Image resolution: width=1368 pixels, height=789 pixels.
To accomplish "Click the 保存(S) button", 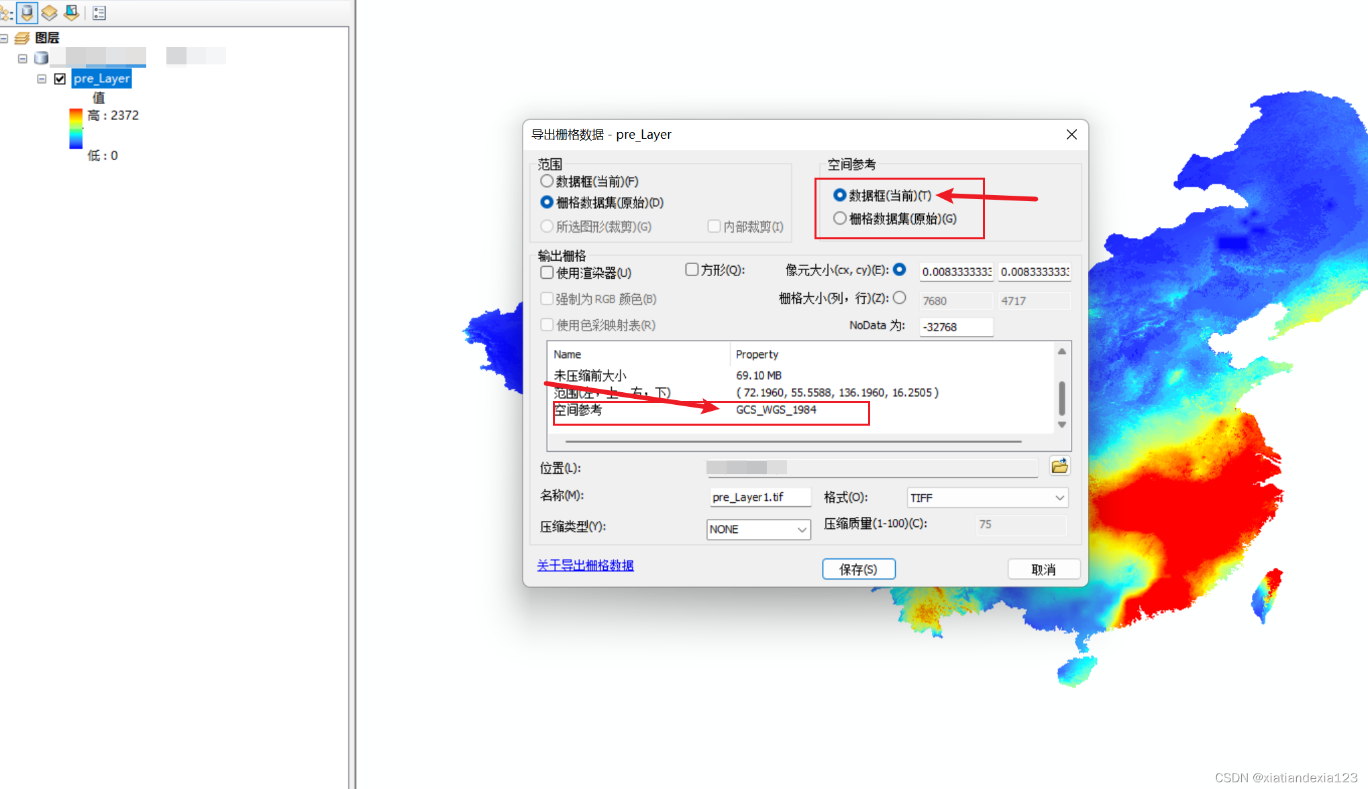I will tap(858, 569).
